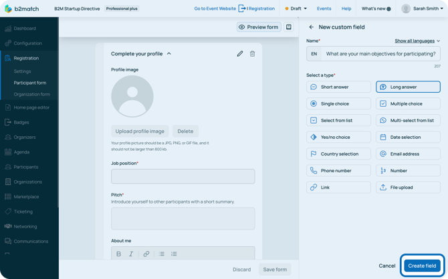Click the Organizations building icon
The image size is (448, 279).
pyautogui.click(x=8, y=182)
